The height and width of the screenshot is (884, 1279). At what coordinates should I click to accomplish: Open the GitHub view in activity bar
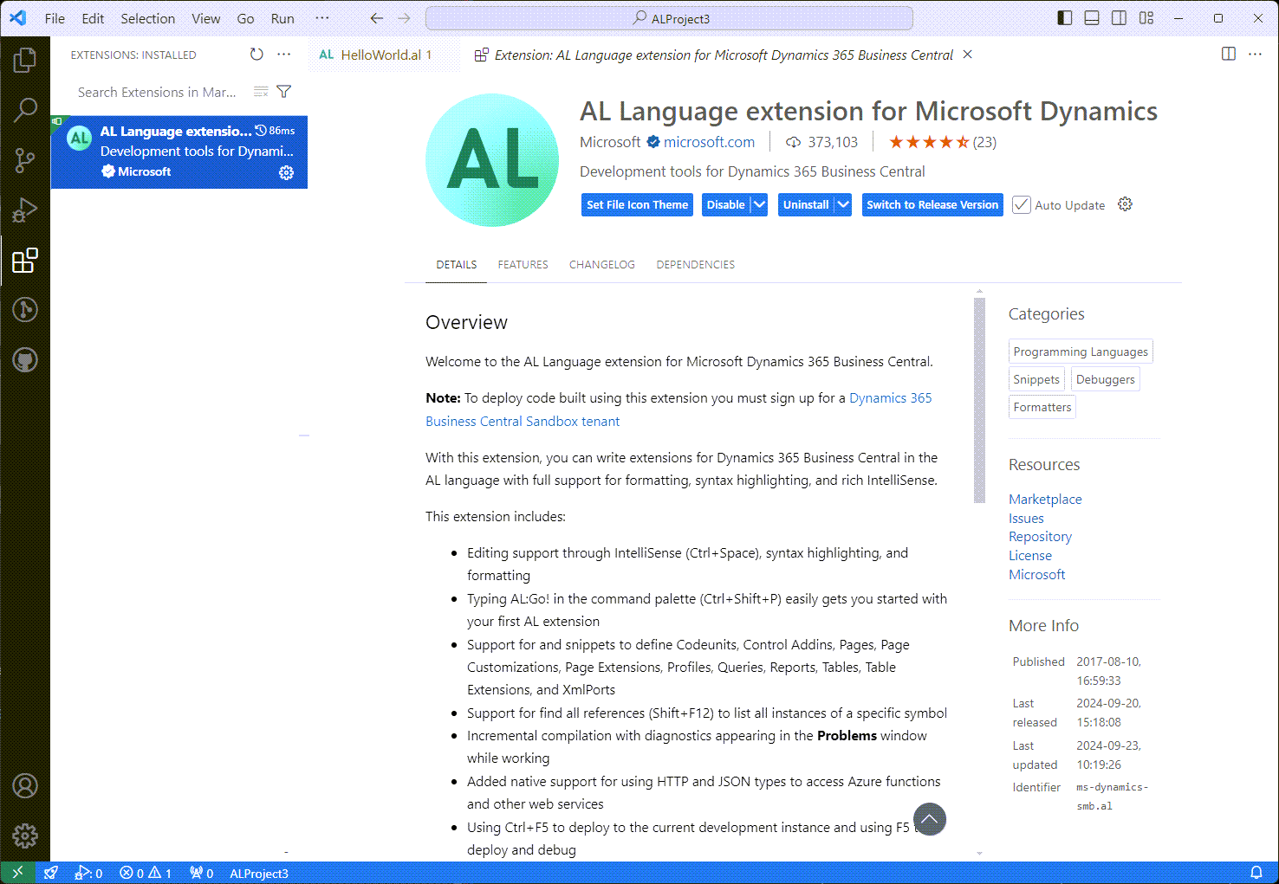tap(25, 358)
